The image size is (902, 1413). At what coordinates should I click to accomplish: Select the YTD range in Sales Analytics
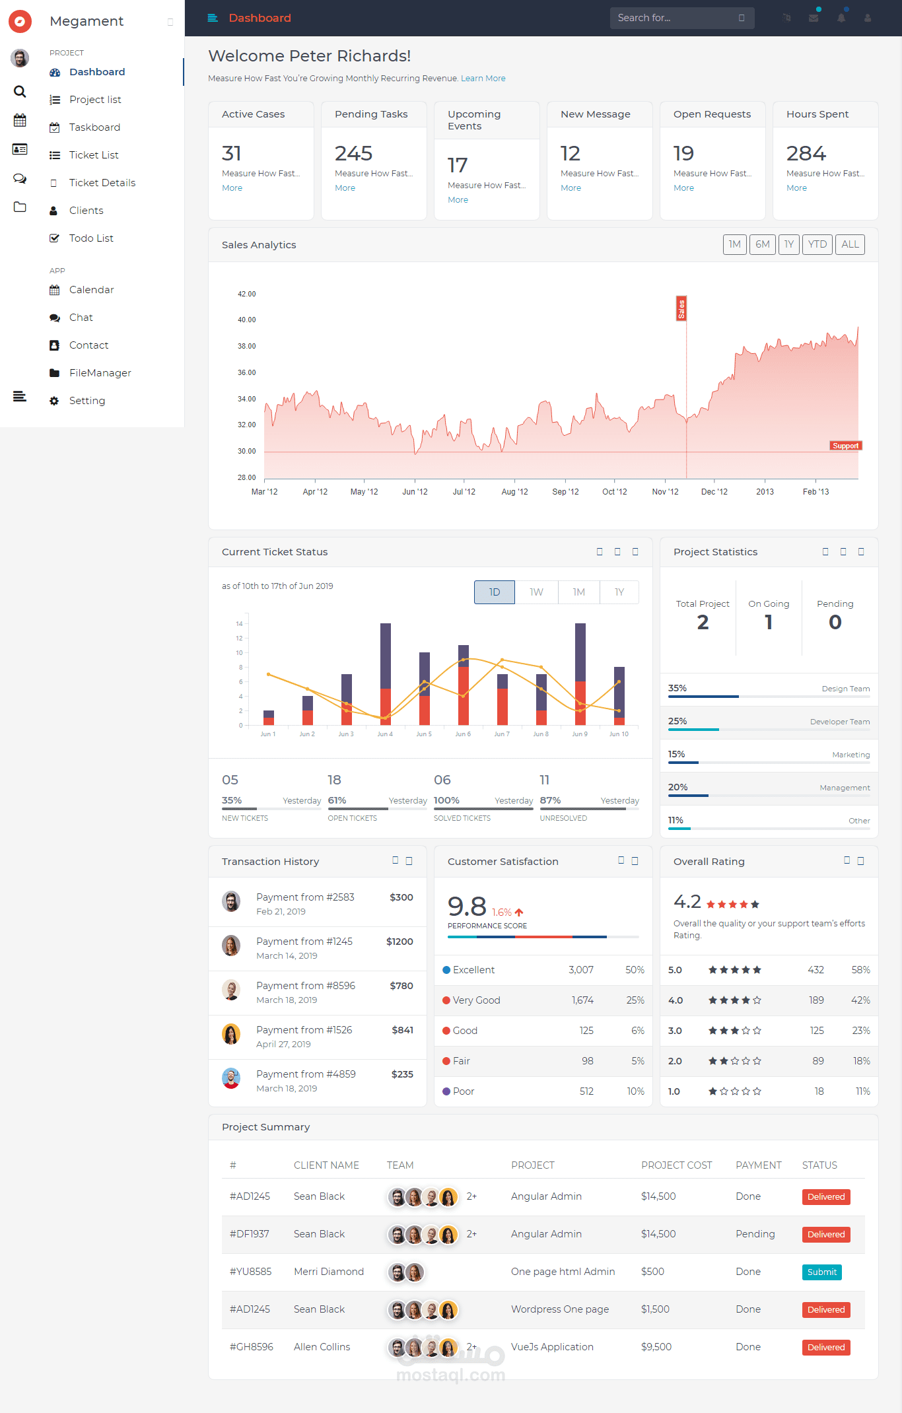(x=817, y=244)
